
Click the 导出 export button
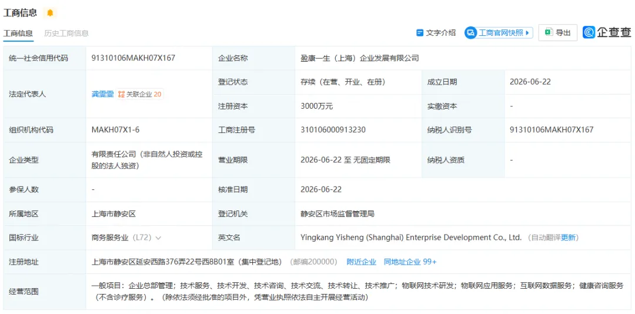[x=557, y=33]
